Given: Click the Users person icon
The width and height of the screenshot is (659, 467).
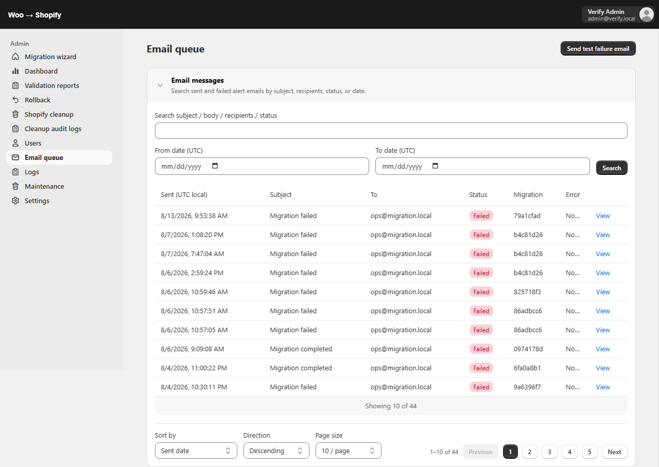Looking at the screenshot, I should [x=15, y=143].
